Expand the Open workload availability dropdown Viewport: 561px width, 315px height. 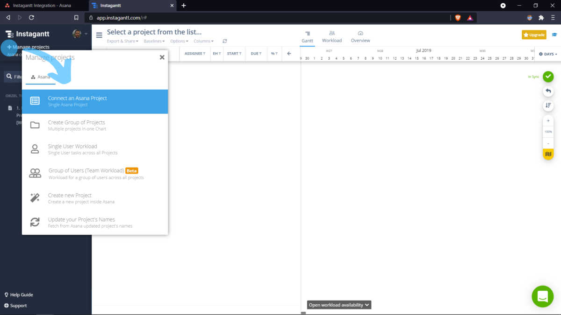tap(339, 304)
